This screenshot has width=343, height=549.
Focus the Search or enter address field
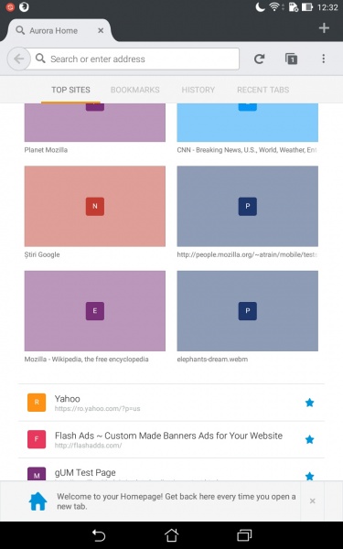coord(133,59)
